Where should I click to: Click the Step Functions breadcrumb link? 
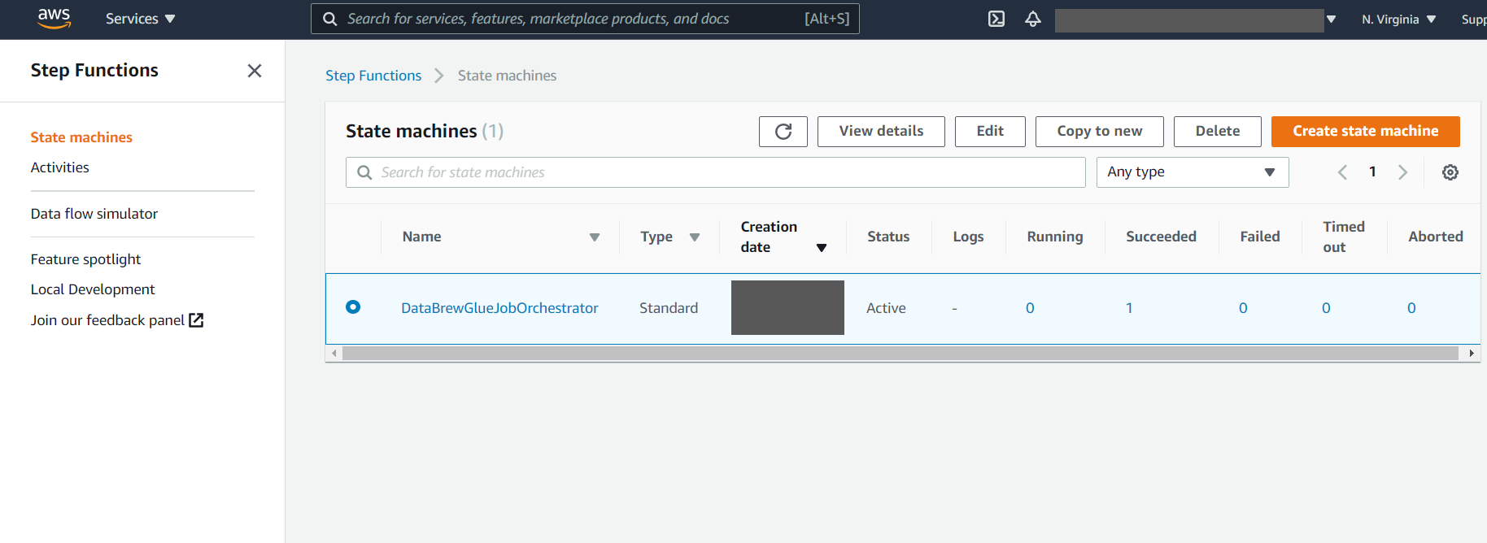373,76
